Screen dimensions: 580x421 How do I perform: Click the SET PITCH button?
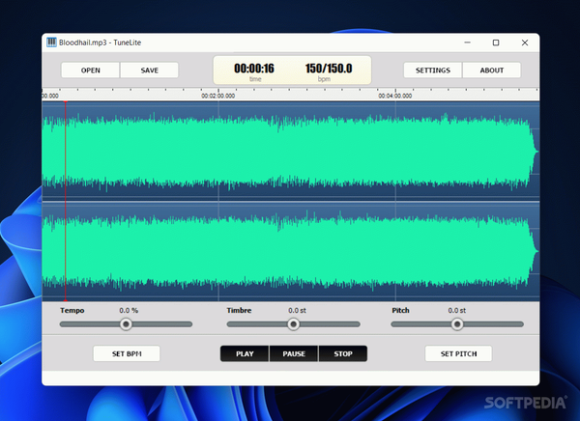click(458, 353)
